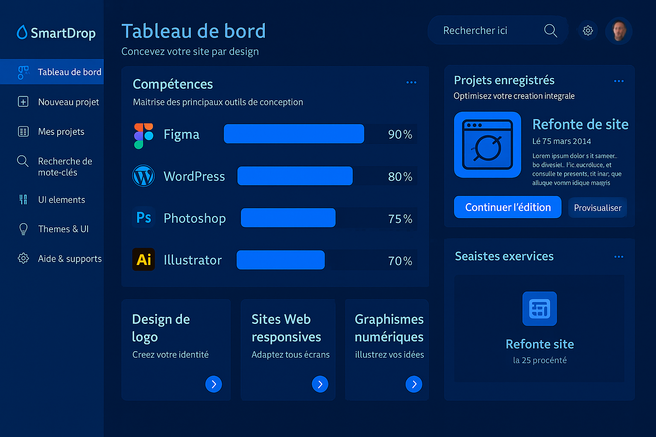Image resolution: width=656 pixels, height=437 pixels.
Task: Click the Rechercher ici search field
Action: 487,31
